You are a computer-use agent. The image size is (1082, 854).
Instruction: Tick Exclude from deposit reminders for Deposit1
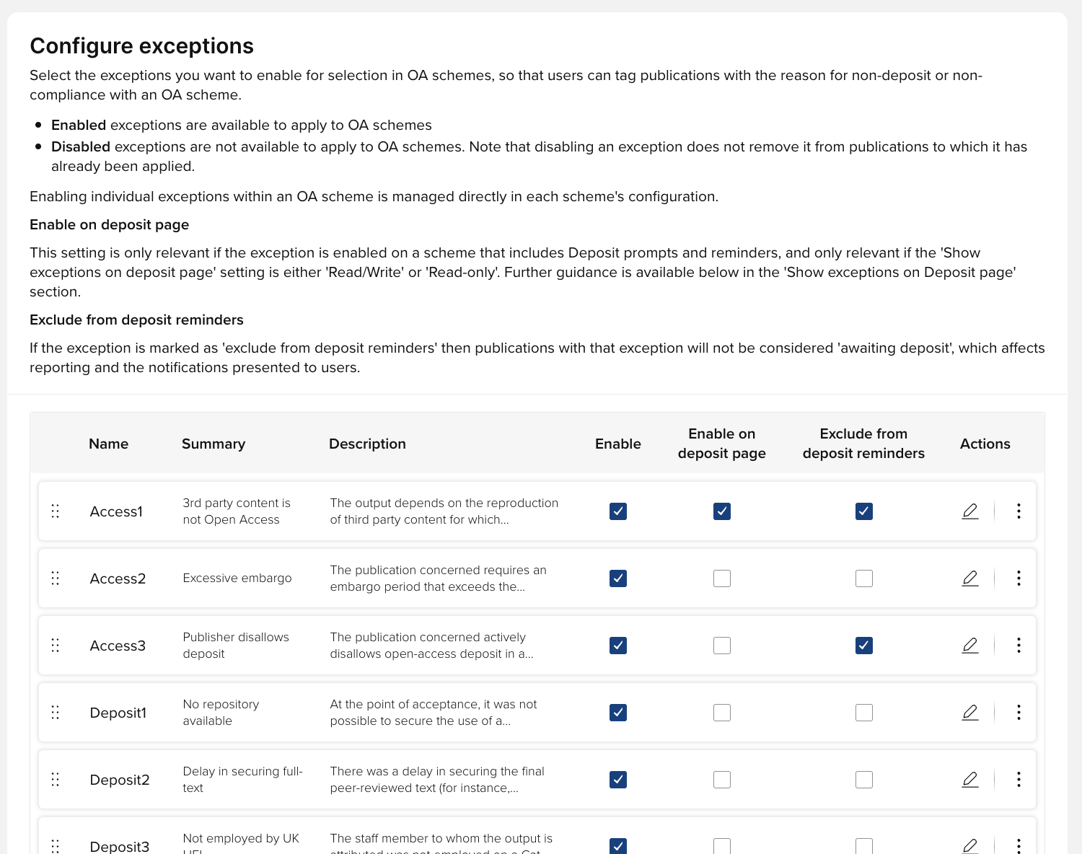coord(864,713)
